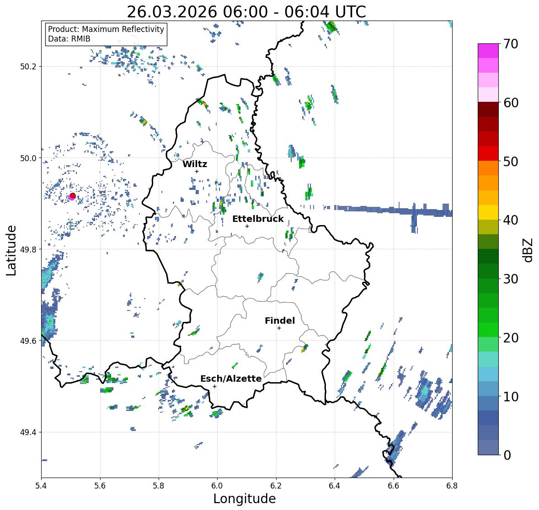Click the yellow 40 dBZ colorbar segment
Viewport: 539px width, 510px height.
coord(488,212)
